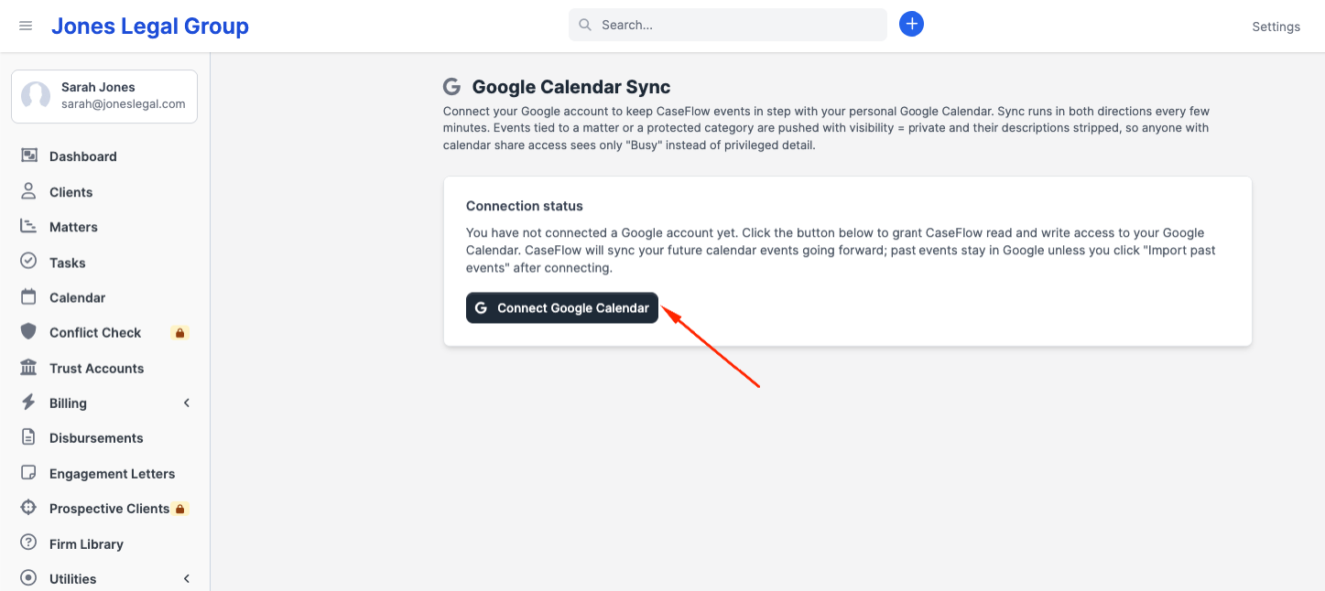Viewport: 1325px width, 591px height.
Task: Select the Clients person icon
Action: point(29,192)
